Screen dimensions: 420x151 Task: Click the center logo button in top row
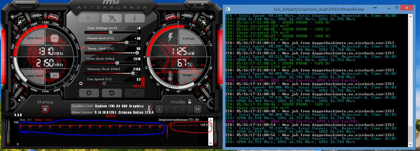tap(112, 18)
